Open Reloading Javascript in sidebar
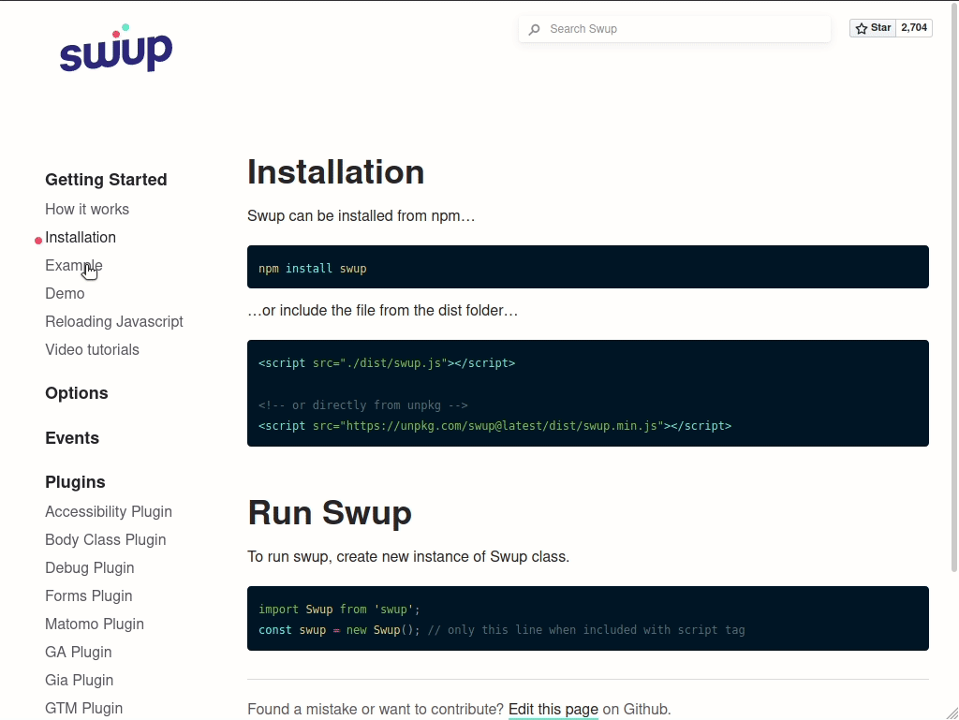The height and width of the screenshot is (720, 959). click(x=114, y=321)
